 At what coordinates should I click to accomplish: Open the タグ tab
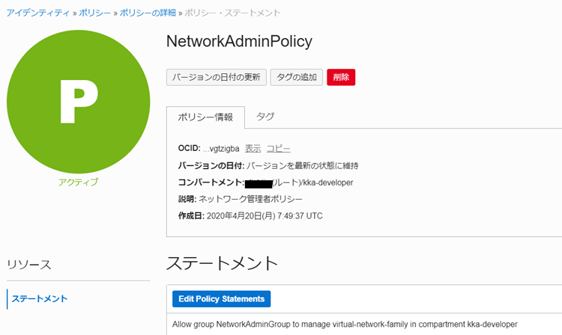click(x=265, y=117)
